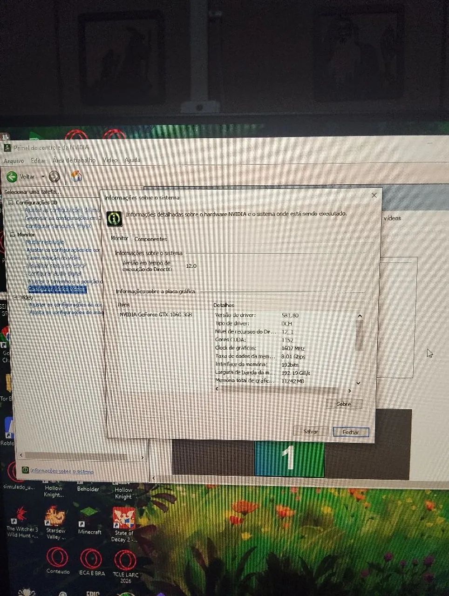Viewport: 449px width, 596px height.
Task: Open the Minecraft desktop shortcut
Action: (x=89, y=520)
